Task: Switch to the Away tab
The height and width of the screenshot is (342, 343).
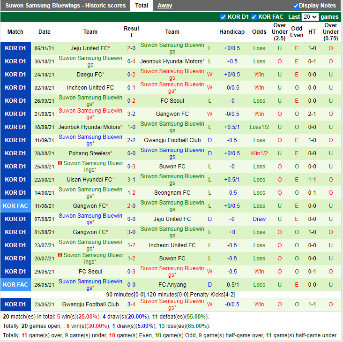Action: [164, 6]
